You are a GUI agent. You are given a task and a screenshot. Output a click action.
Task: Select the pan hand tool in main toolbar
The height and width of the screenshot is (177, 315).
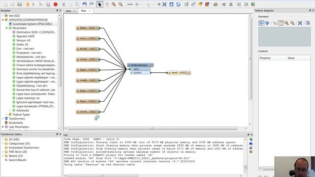point(107,4)
